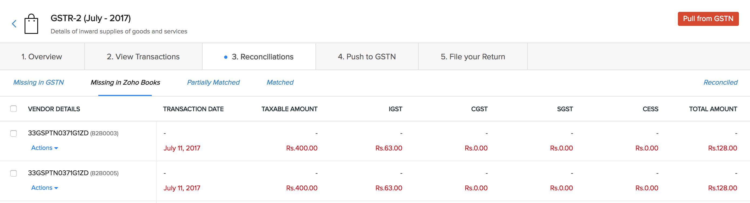750x203 pixels.
Task: Click the shopping bag icon near the title
Action: (x=32, y=23)
